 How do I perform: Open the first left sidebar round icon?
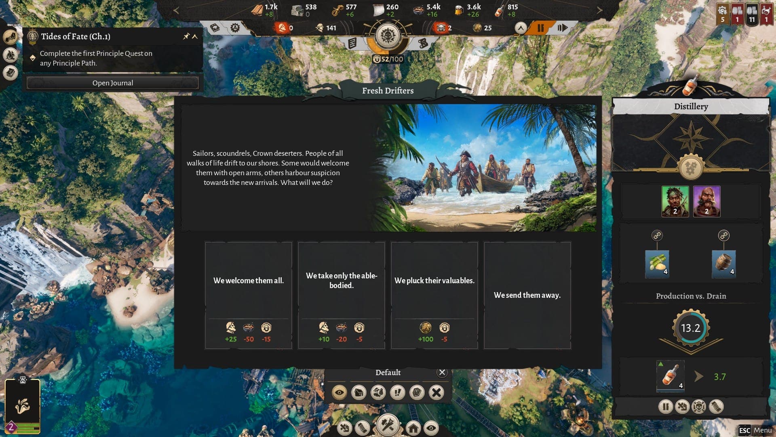pos(11,37)
